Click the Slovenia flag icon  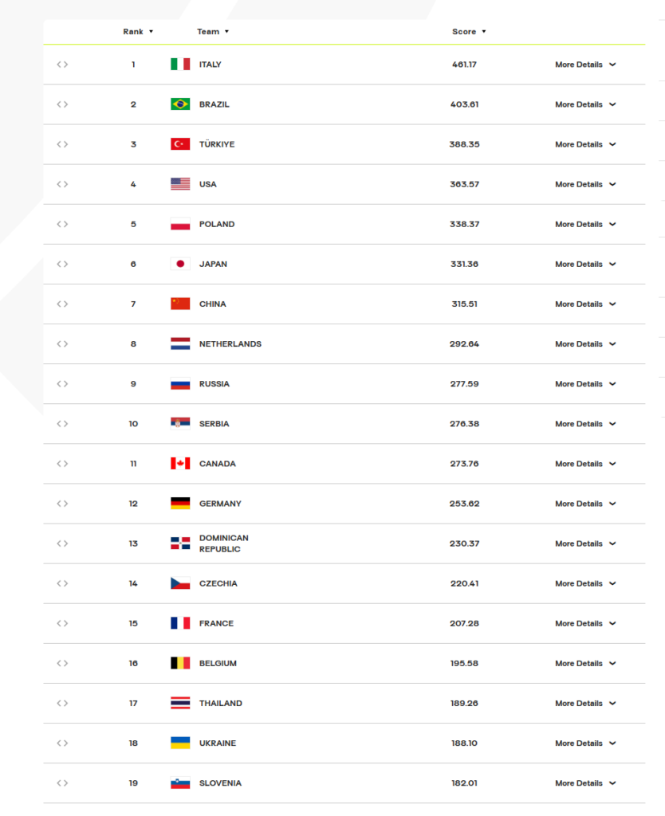point(180,783)
